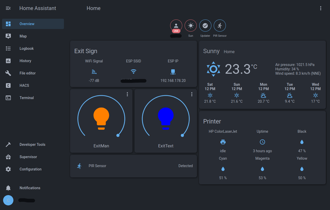Click the Terminal sidebar icon
330x210 pixels.
pos(8,98)
